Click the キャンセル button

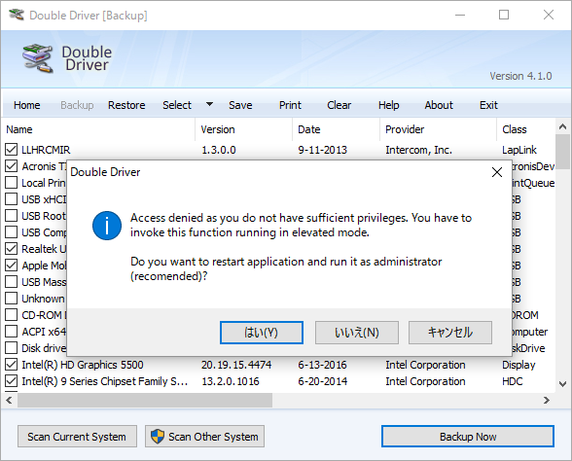pos(450,333)
